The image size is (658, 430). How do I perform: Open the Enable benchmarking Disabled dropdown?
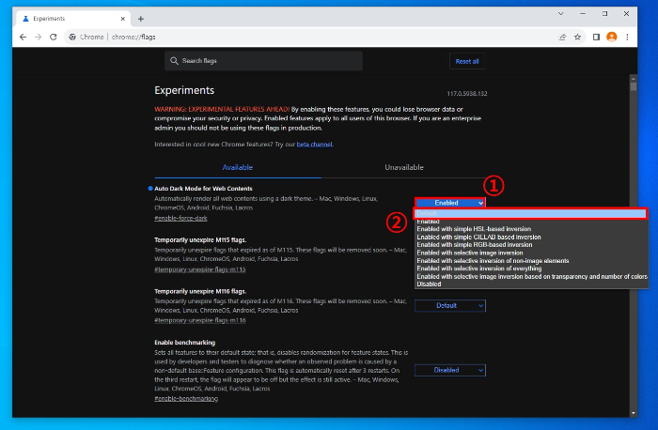click(x=450, y=370)
